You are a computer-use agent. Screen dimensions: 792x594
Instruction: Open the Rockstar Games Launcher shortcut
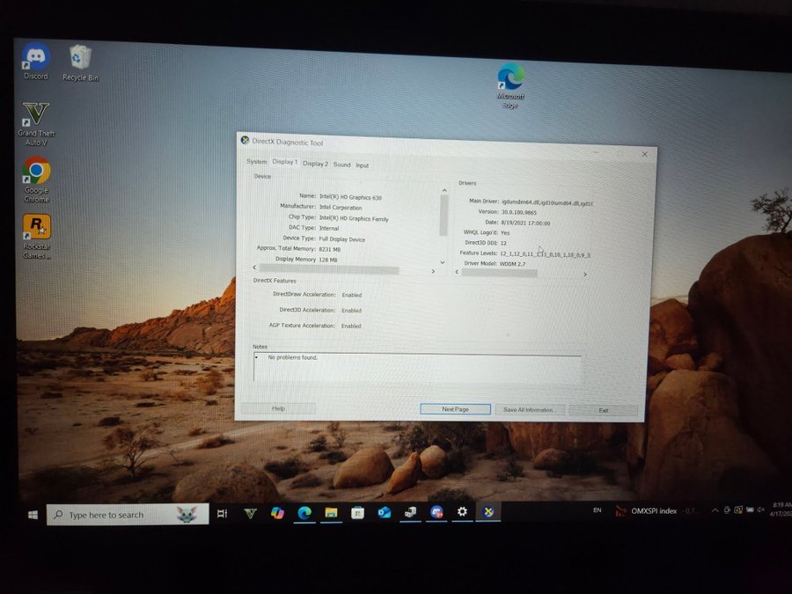tap(36, 228)
